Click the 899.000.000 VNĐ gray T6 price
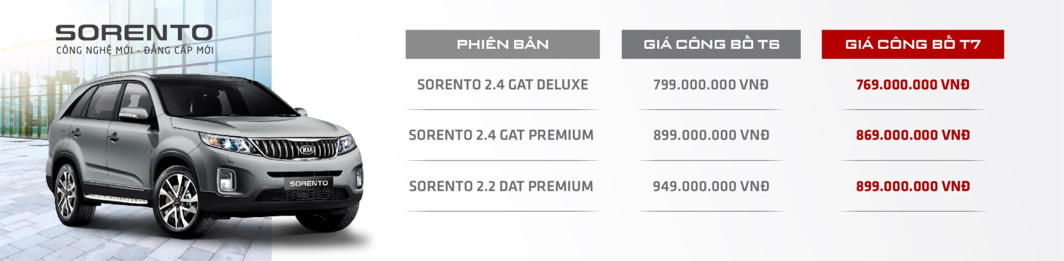 point(711,135)
